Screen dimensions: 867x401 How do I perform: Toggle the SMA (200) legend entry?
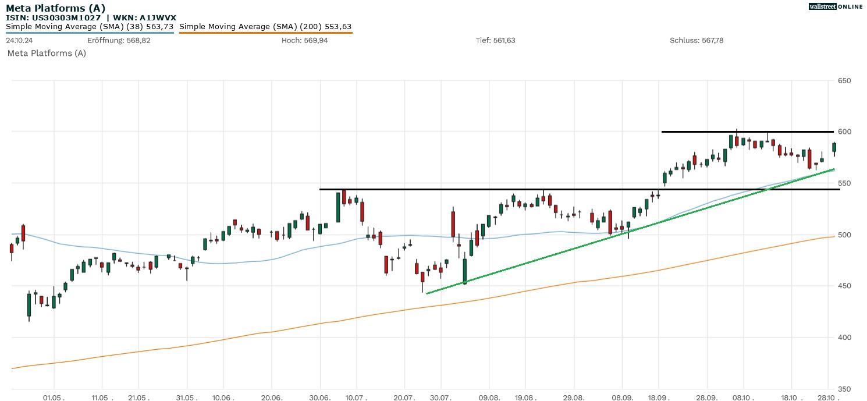(x=265, y=27)
